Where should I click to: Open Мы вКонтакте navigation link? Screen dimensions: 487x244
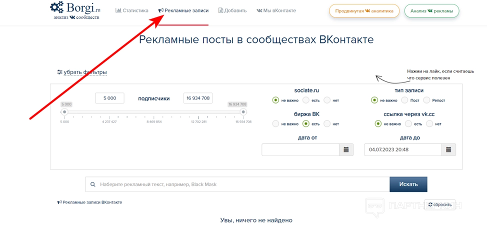click(x=276, y=10)
